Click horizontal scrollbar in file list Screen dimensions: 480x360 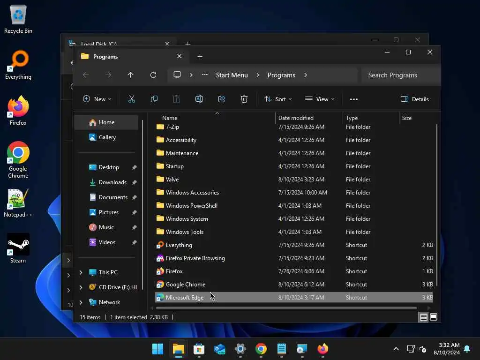pyautogui.click(x=286, y=308)
